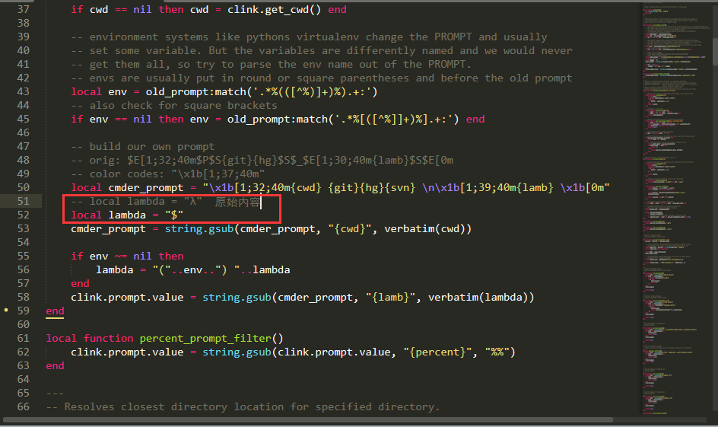
Task: Click line number 52 in the gutter
Action: pos(23,215)
